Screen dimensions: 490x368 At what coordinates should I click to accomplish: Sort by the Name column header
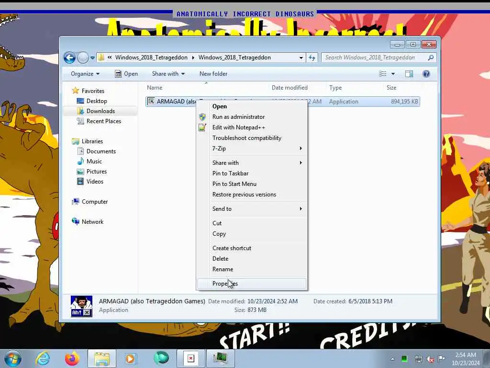click(x=155, y=88)
